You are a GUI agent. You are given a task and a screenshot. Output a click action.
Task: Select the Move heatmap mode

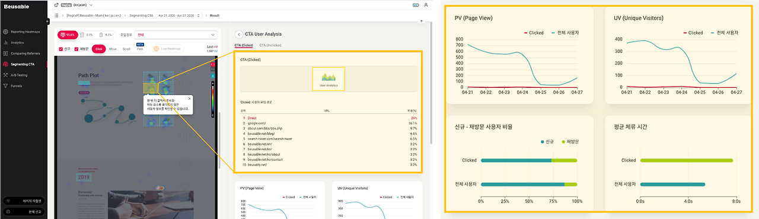click(113, 49)
